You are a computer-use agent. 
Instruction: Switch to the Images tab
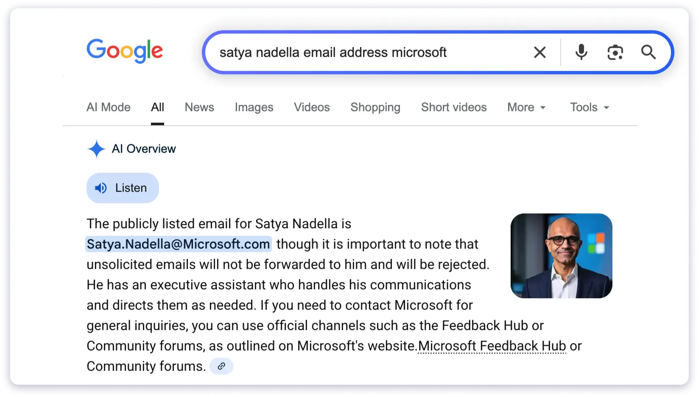(x=254, y=107)
